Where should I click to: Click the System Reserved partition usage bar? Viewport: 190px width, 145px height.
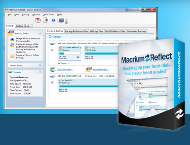(x=70, y=53)
